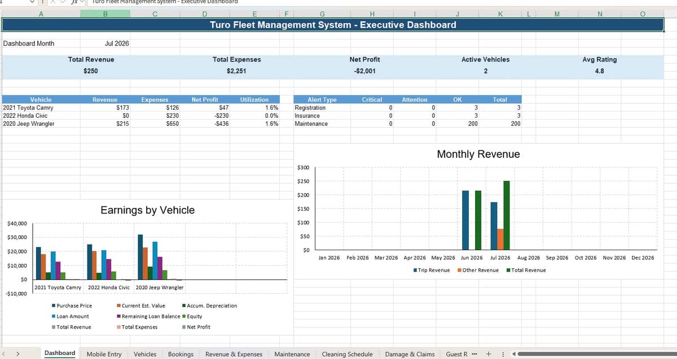
Task: Click the Current Est. Value legend entry
Action: [141, 305]
